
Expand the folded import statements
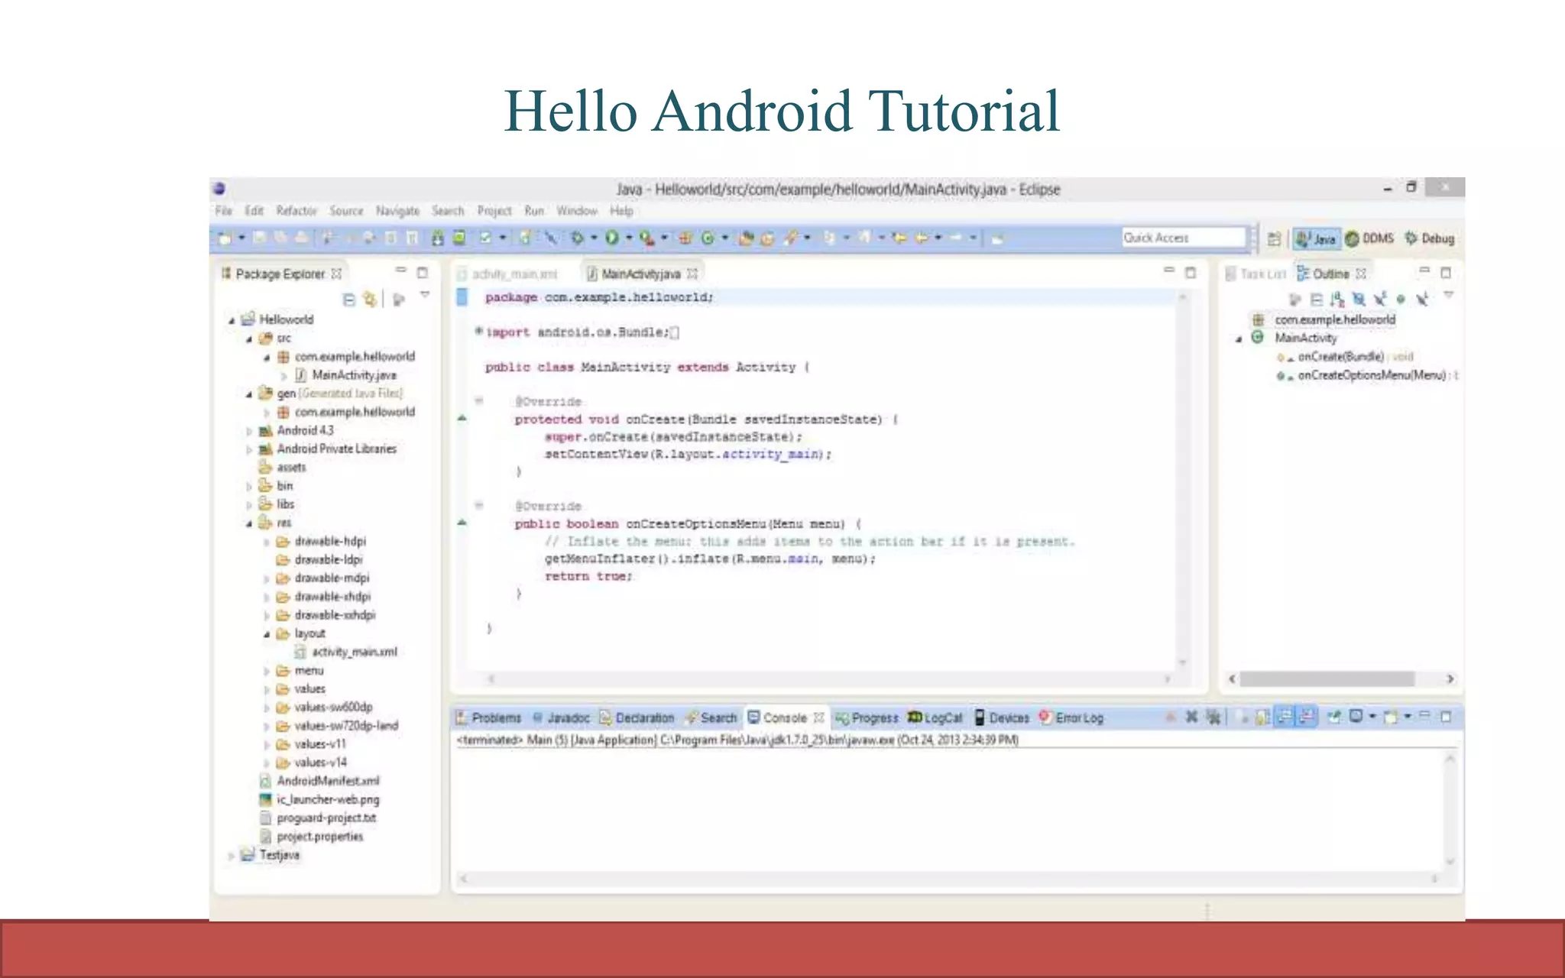click(x=478, y=331)
